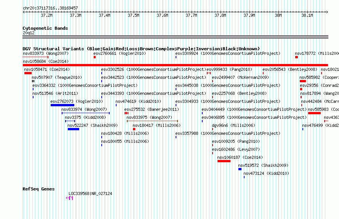
Task: Click esv3445038 variant label
Action: tap(228, 85)
